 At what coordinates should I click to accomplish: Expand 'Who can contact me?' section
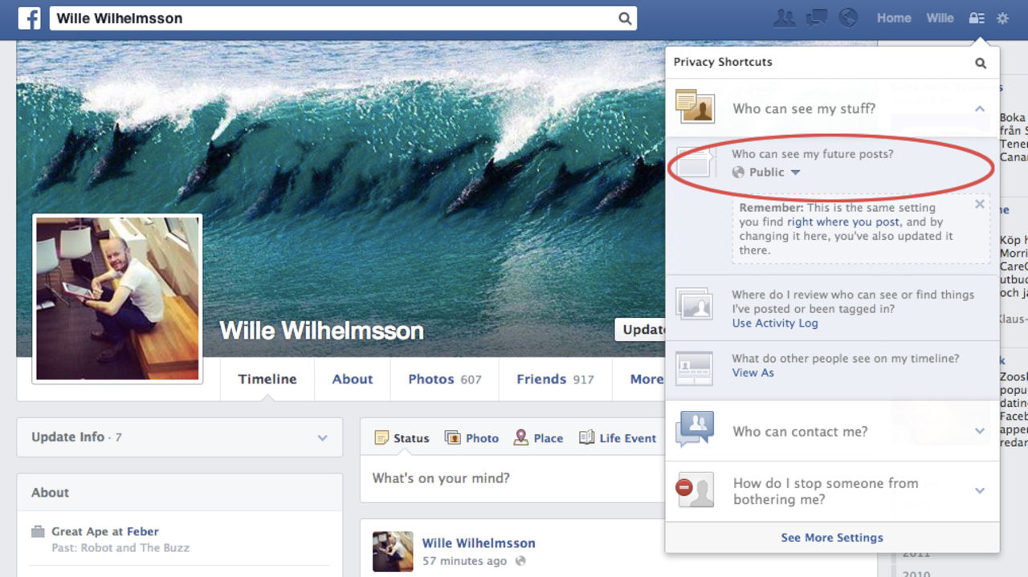pos(979,432)
